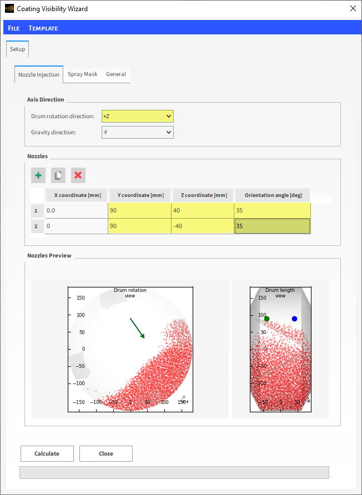Click the green nozzle dot in drum length view
Viewport: 362px width, 495px height.
pyautogui.click(x=267, y=319)
